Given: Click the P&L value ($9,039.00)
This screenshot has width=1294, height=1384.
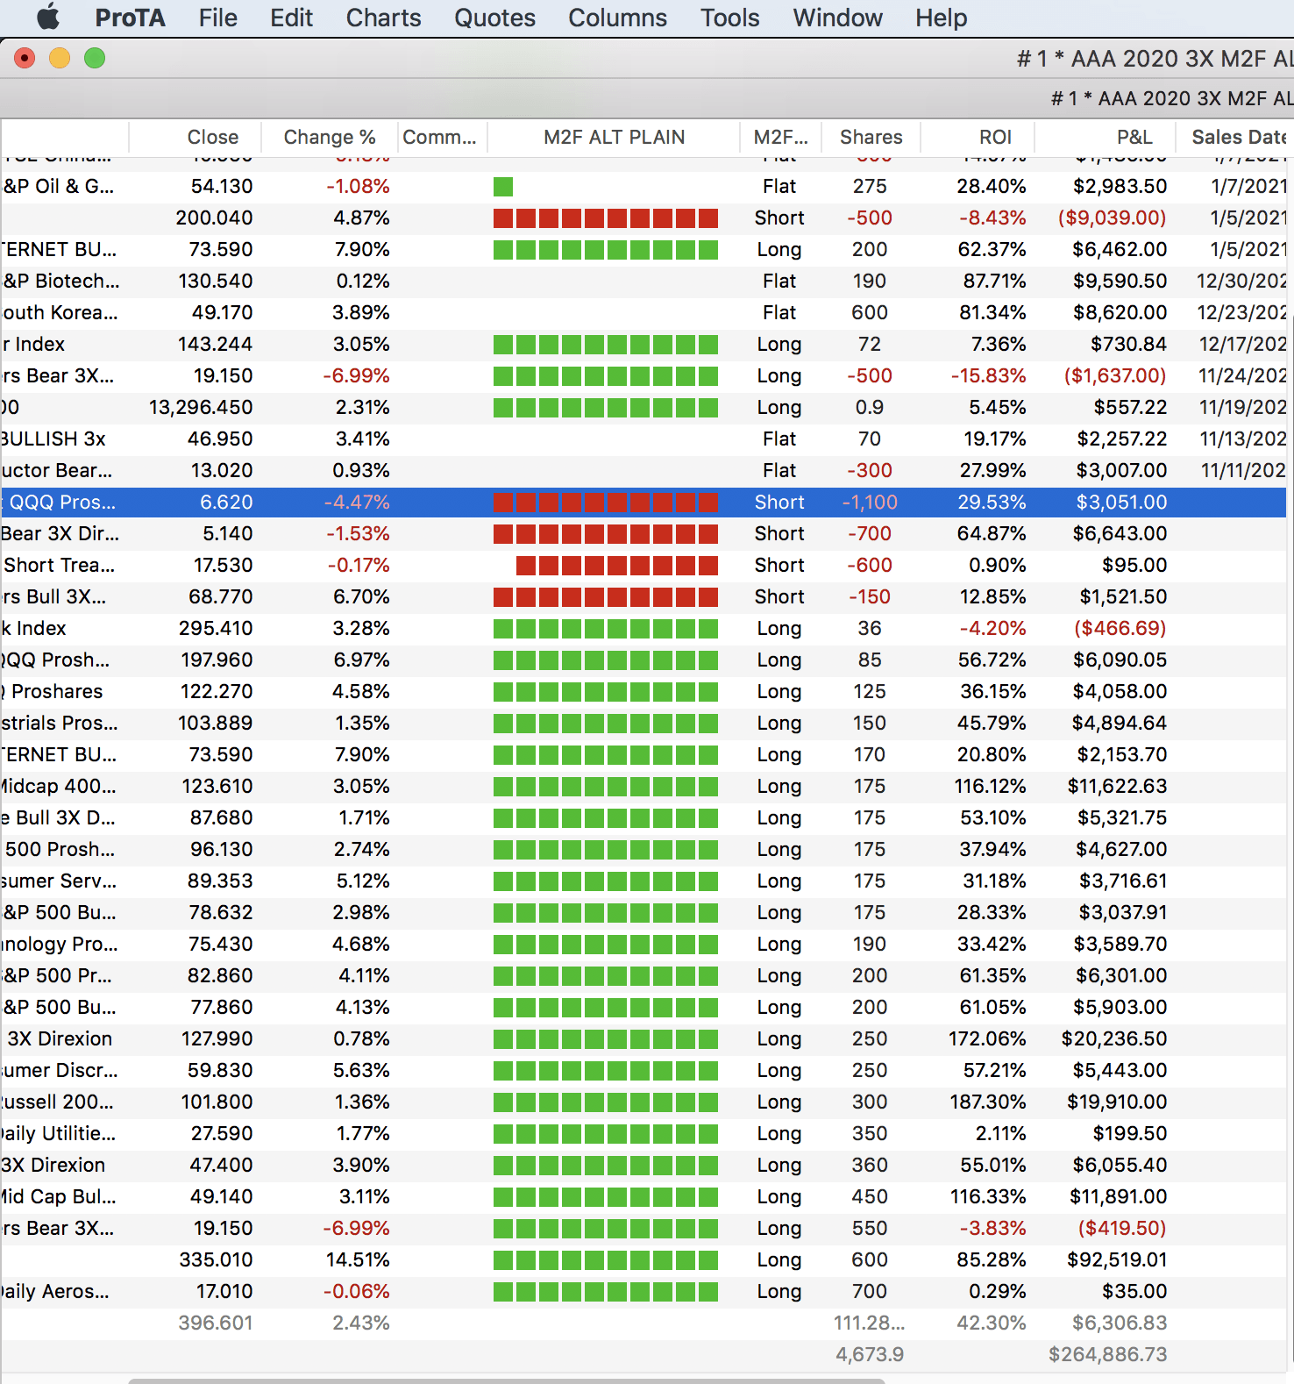Looking at the screenshot, I should 1112,218.
